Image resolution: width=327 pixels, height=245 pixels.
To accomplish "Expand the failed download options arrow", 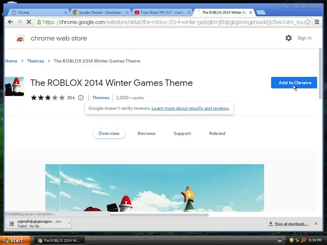I will [69, 224].
